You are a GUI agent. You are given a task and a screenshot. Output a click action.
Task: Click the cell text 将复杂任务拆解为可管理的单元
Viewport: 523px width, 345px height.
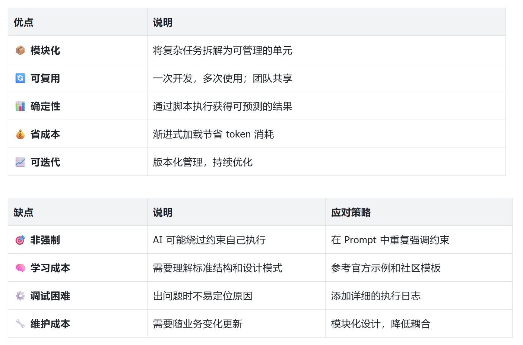coord(222,50)
